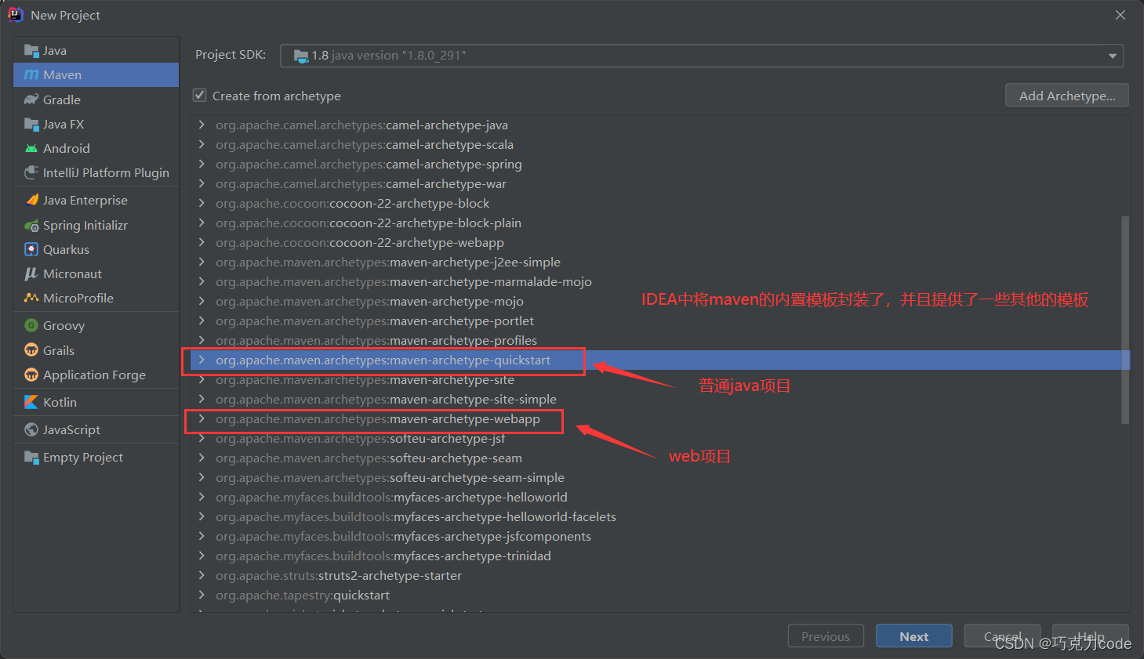Select softeu-archetype-jsf archetype text

click(361, 438)
